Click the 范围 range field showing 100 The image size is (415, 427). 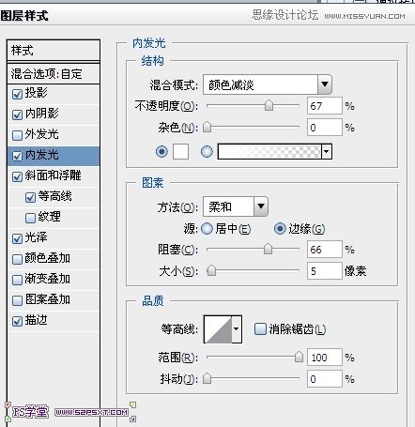coord(325,357)
